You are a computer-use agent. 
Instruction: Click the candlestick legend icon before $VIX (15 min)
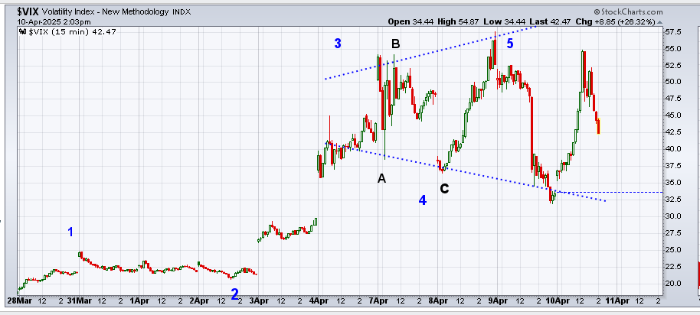click(23, 31)
